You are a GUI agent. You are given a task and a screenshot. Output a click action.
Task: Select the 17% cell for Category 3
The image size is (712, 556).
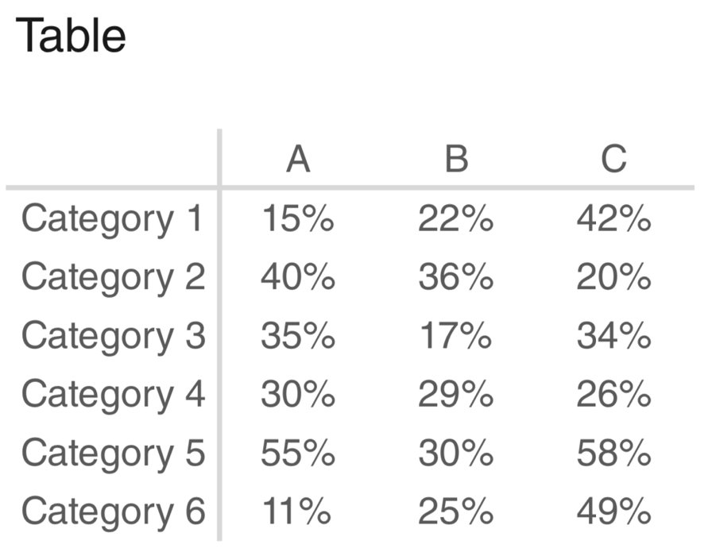click(456, 335)
